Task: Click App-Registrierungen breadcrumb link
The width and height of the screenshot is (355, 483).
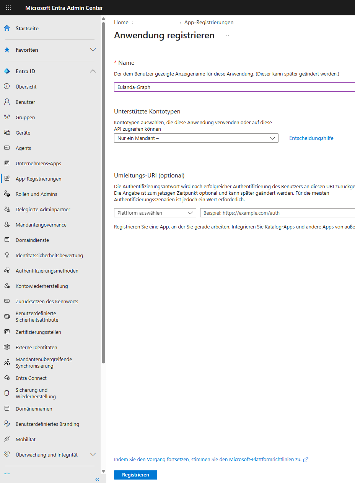Action: [209, 22]
